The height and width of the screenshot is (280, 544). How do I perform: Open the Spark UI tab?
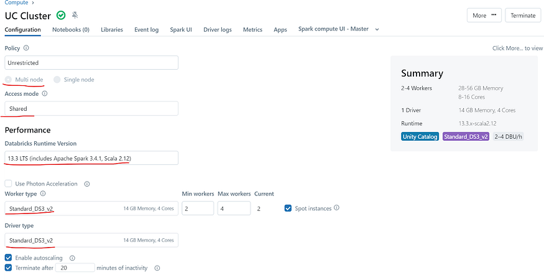181,29
